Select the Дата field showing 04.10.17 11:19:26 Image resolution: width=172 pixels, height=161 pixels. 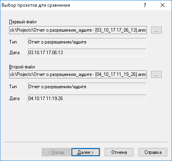87,98
